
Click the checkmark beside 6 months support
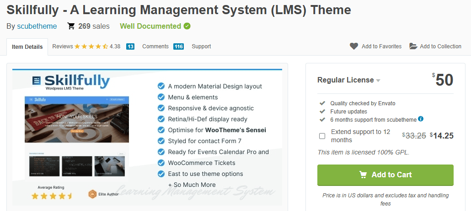point(322,119)
